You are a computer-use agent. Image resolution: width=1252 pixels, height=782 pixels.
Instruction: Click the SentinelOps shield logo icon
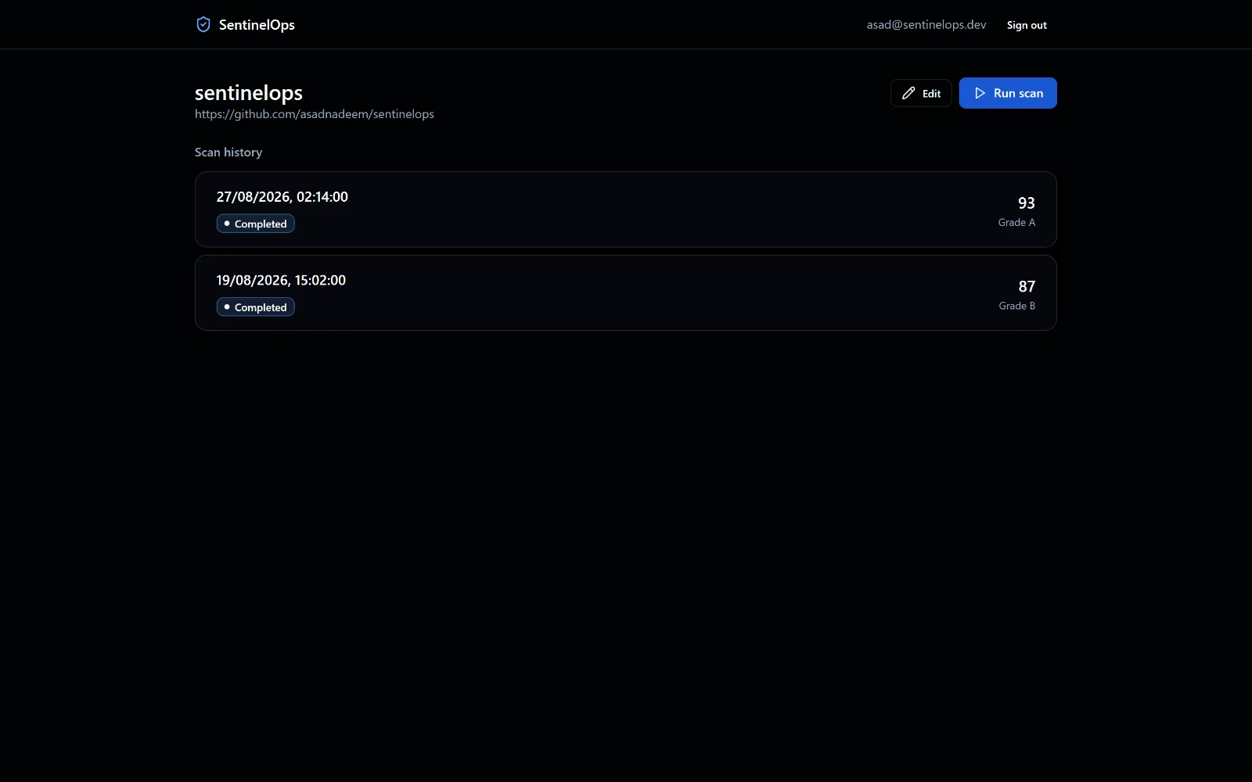(x=203, y=24)
